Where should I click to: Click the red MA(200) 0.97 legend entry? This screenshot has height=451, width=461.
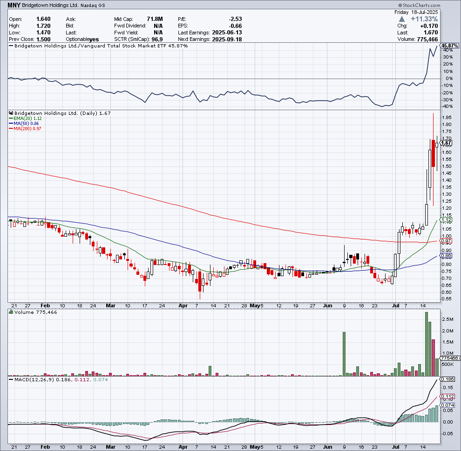25,128
